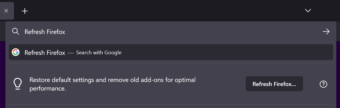
Task: Click the Google logo in the suggestion row
Action: [x=15, y=52]
